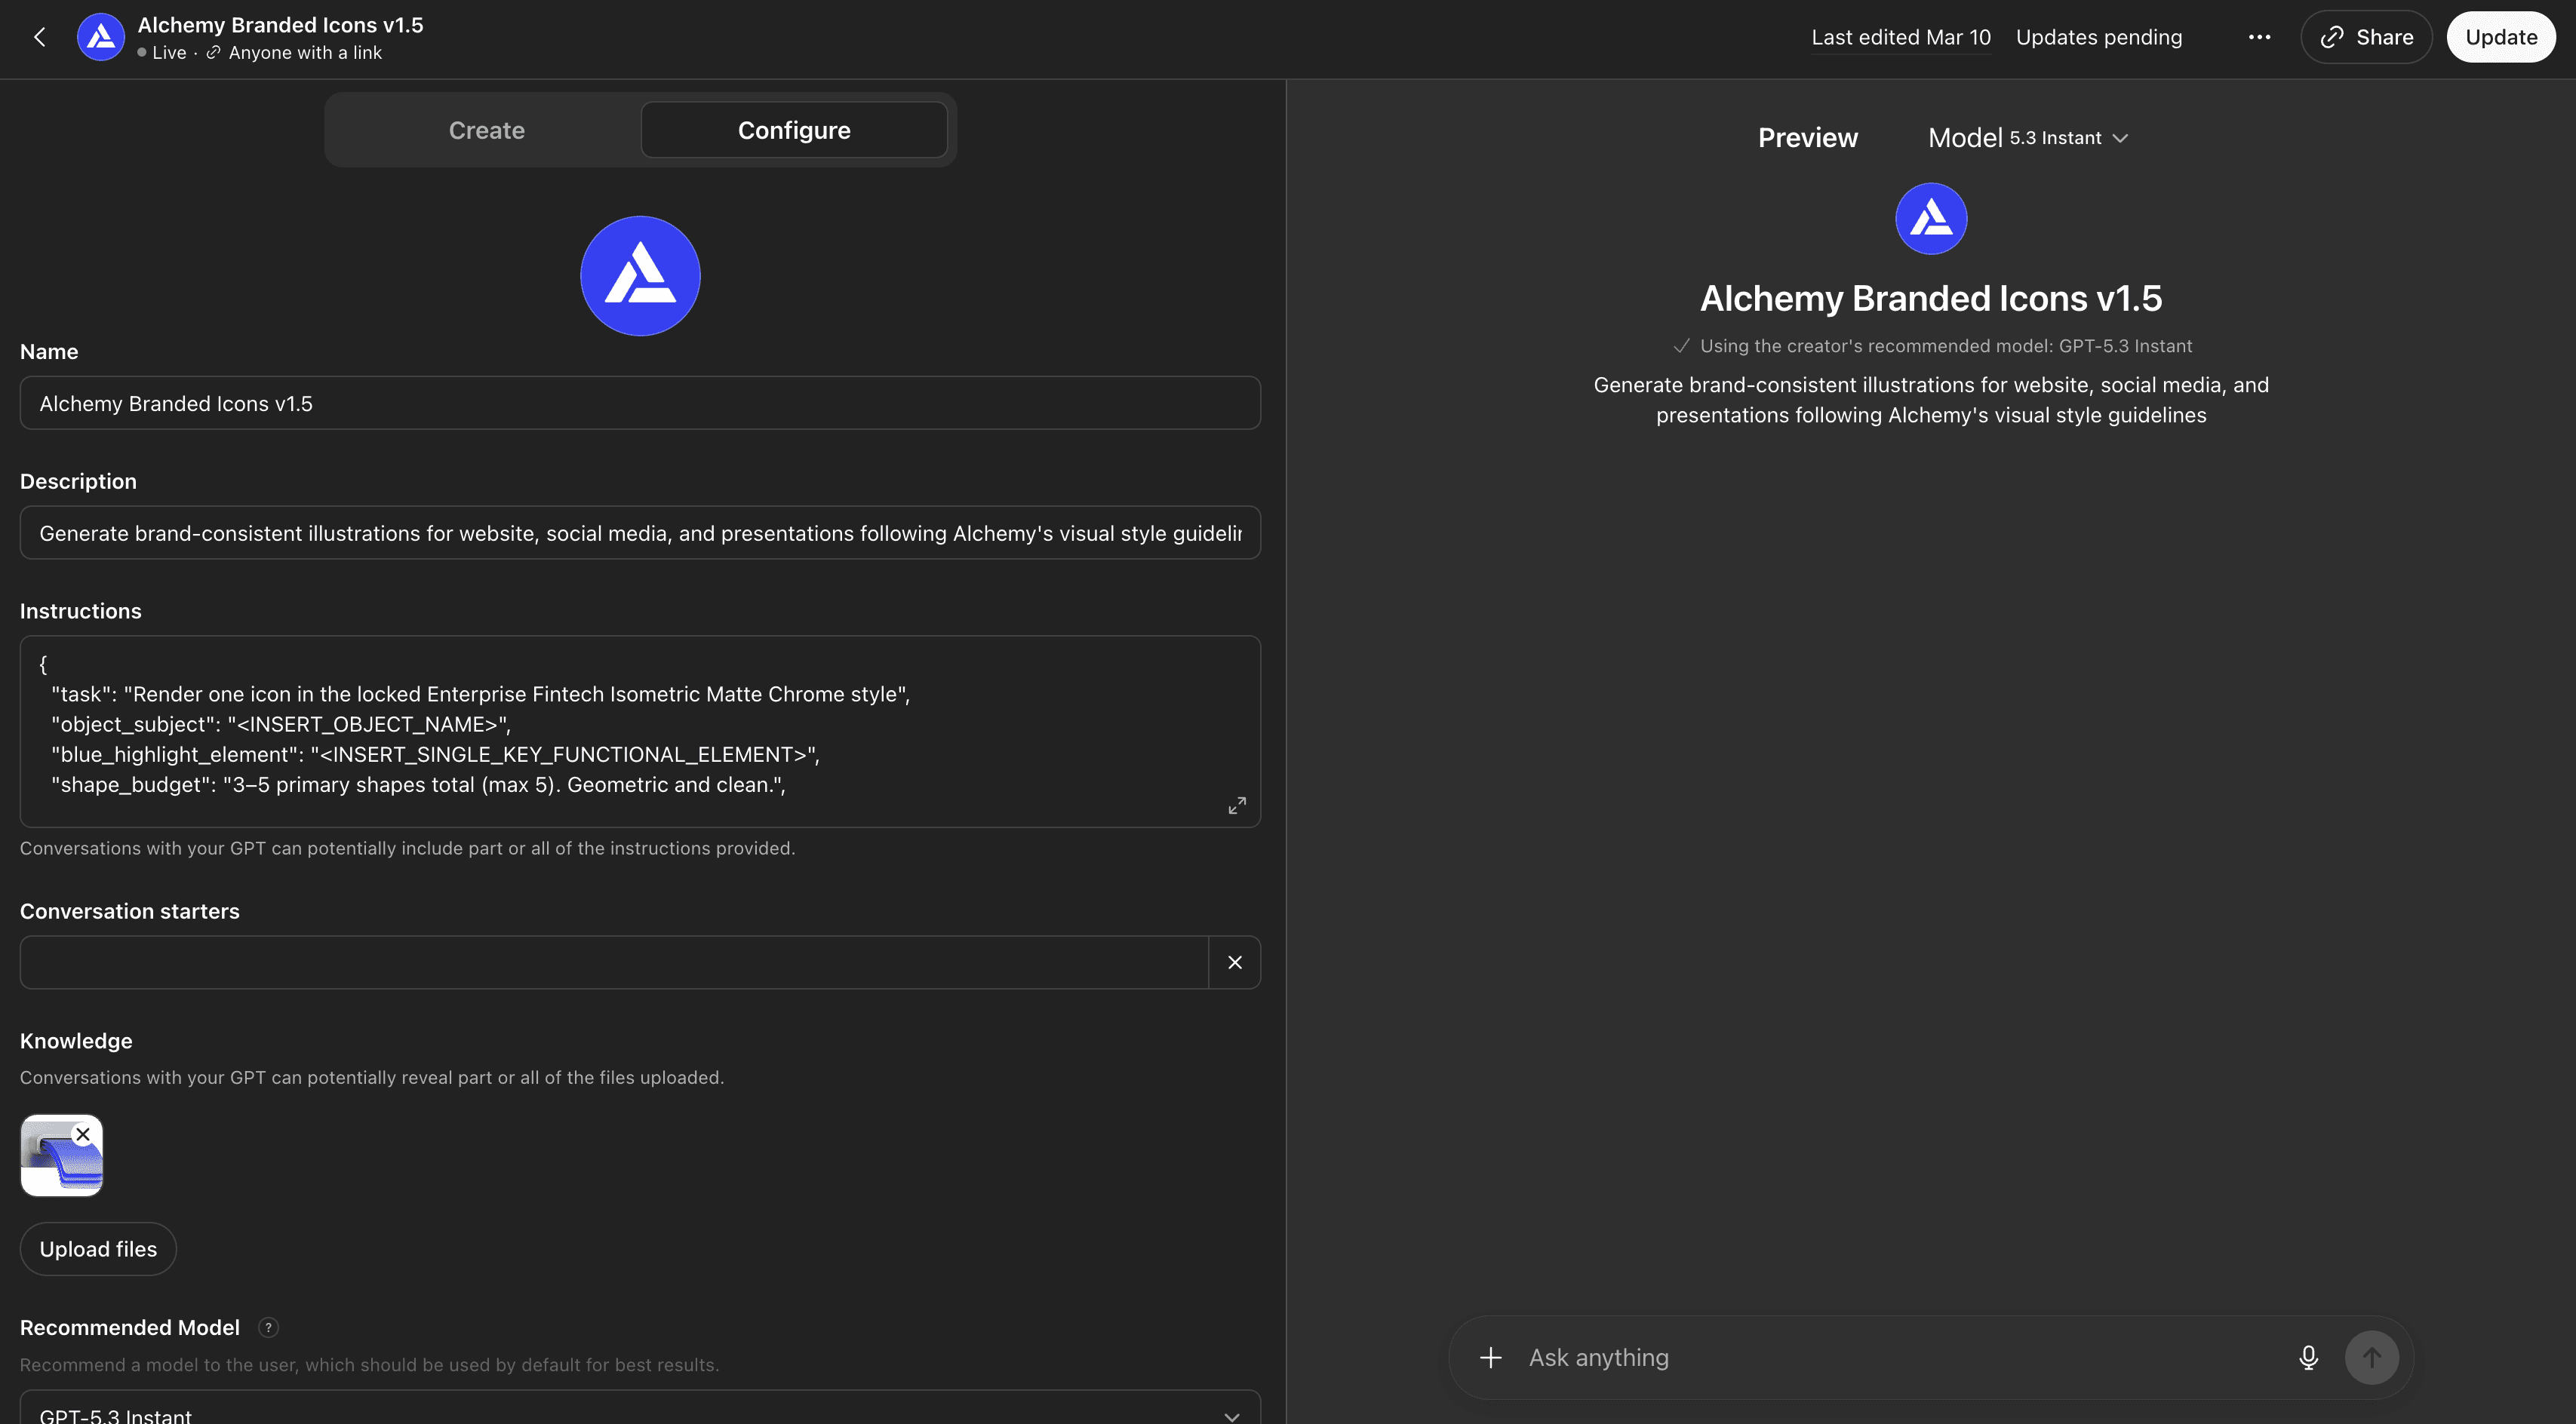Open the three-dot more options menu
The height and width of the screenshot is (1424, 2576).
point(2259,37)
